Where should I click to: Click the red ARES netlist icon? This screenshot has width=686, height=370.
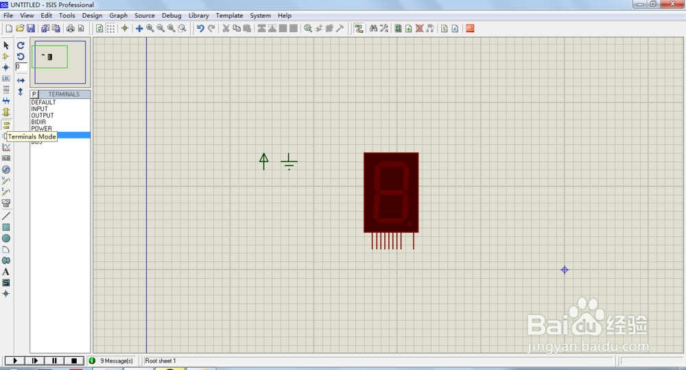click(470, 28)
